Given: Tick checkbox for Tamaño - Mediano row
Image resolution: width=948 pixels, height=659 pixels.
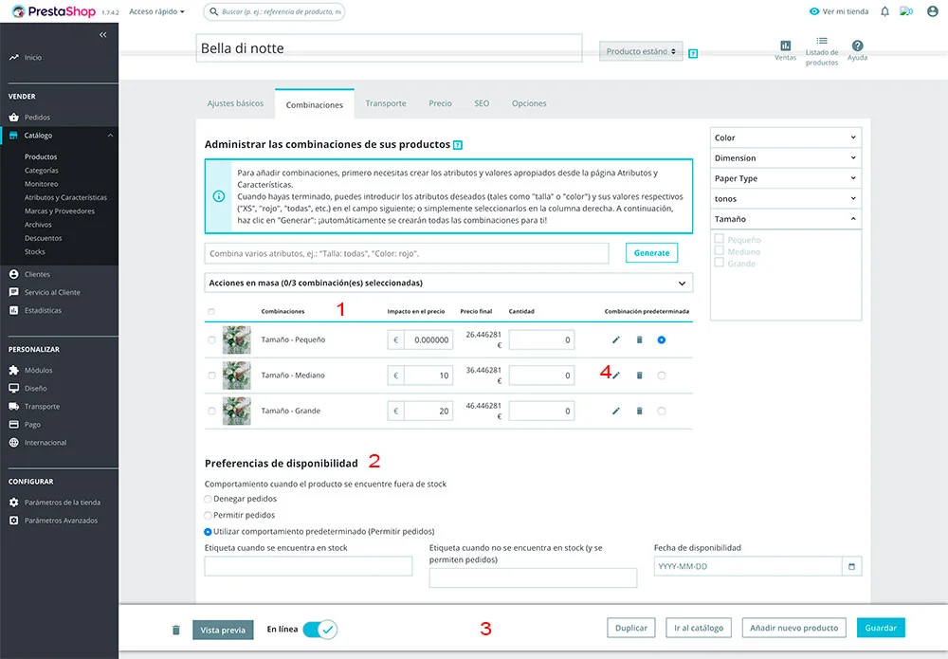Looking at the screenshot, I should [211, 375].
